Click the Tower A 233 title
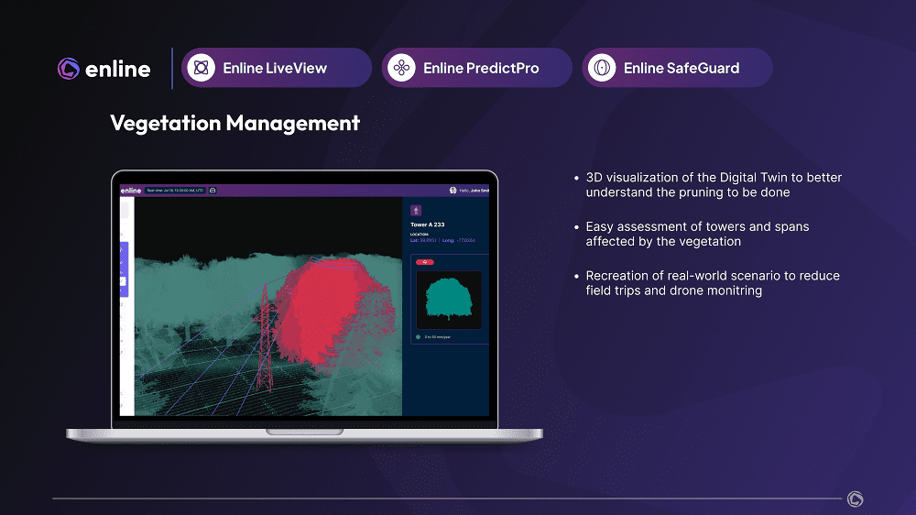The image size is (916, 515). pos(428,225)
